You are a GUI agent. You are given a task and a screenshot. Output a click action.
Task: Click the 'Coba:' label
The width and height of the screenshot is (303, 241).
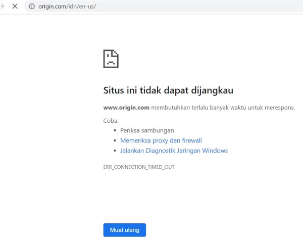(111, 121)
